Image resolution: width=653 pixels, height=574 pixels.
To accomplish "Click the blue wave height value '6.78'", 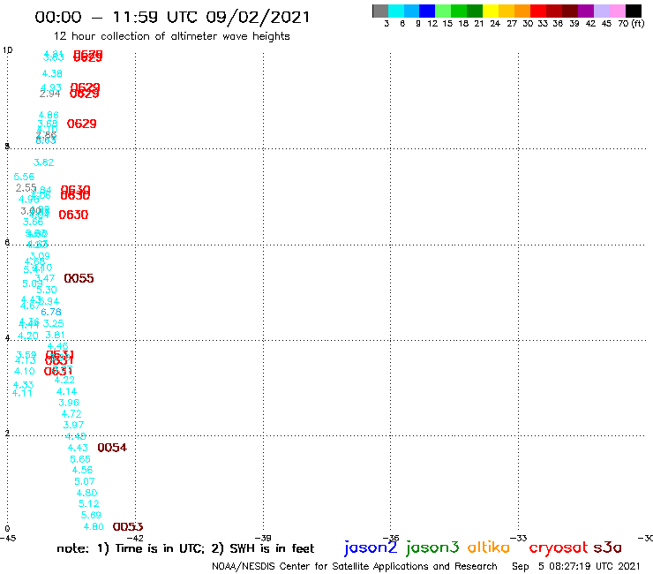I will tap(51, 312).
